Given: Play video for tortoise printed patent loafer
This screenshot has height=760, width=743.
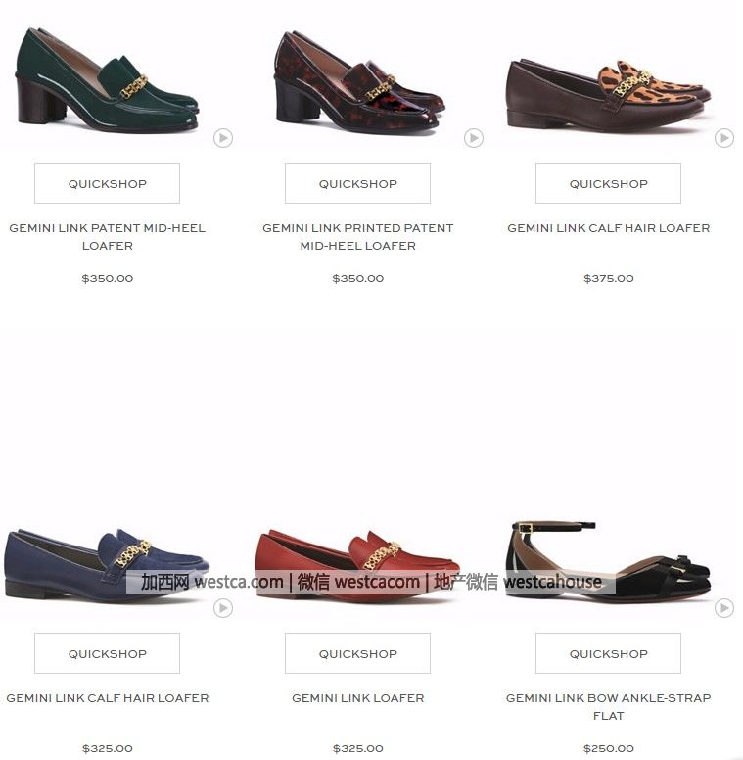Looking at the screenshot, I should pos(473,138).
